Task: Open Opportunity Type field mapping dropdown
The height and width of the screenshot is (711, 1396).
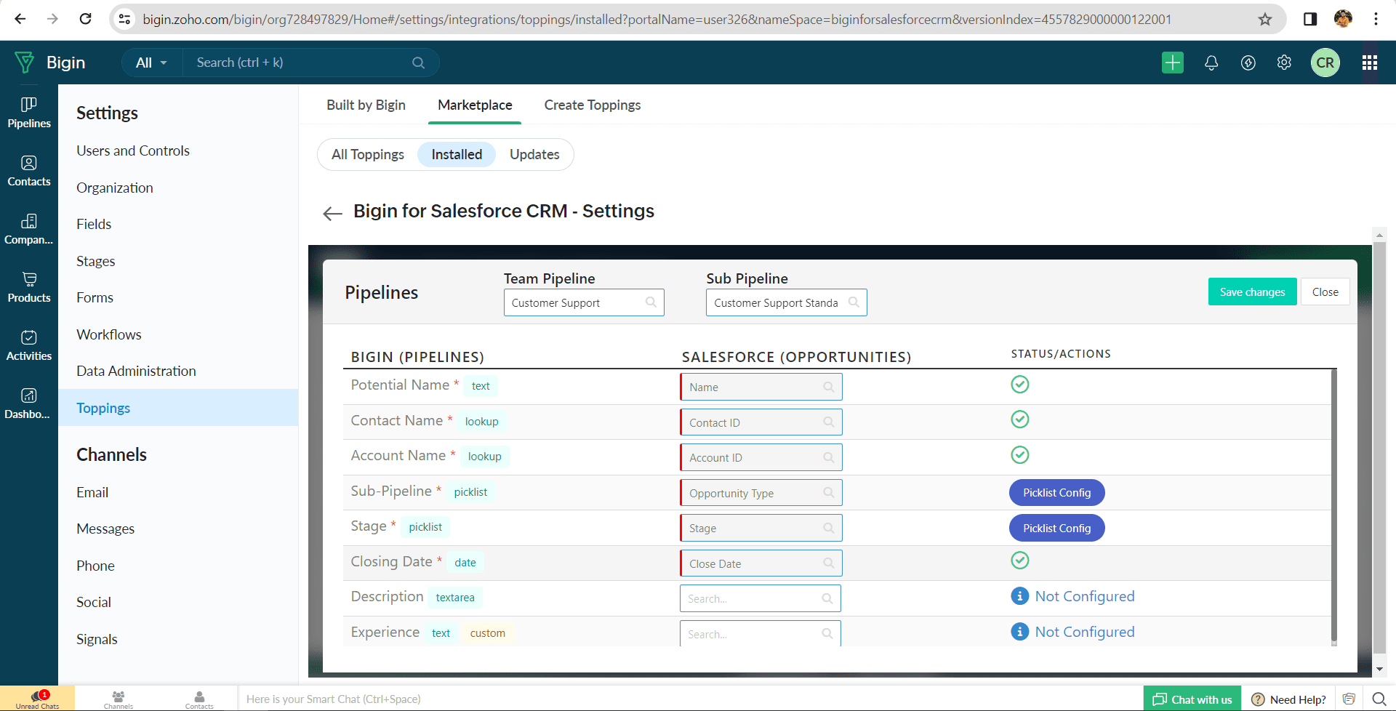Action: click(x=761, y=493)
